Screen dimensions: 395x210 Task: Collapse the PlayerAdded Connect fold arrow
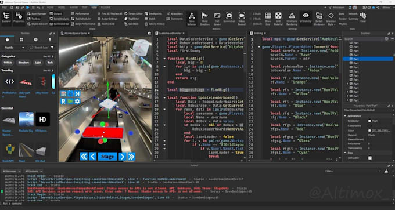(x=259, y=47)
